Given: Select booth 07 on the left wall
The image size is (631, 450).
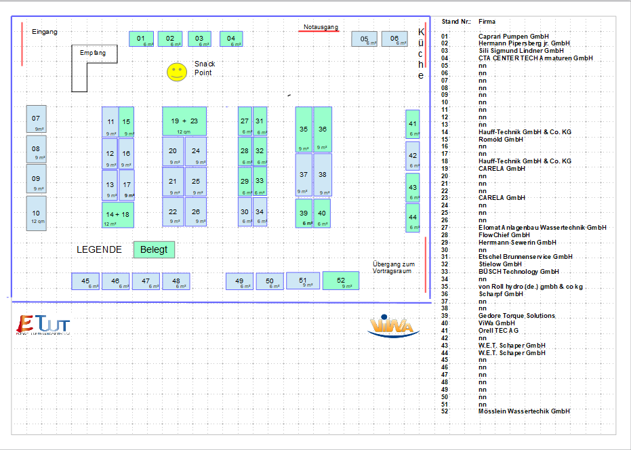Looking at the screenshot, I should [36, 119].
